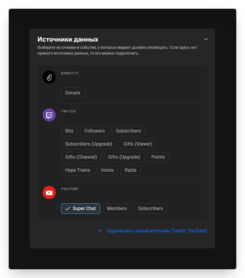Turn on Twitch Points event
This screenshot has width=245, height=278.
pyautogui.click(x=158, y=157)
